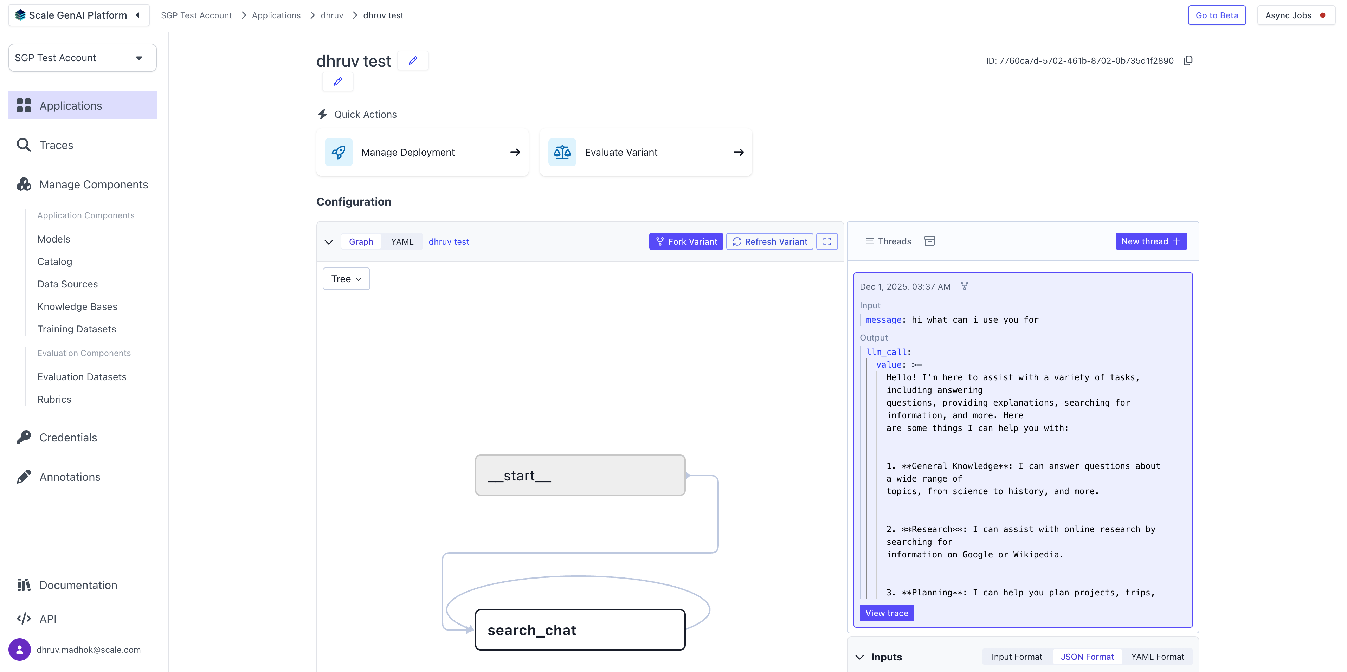
Task: Click the description pencil icon under the title
Action: (x=338, y=82)
